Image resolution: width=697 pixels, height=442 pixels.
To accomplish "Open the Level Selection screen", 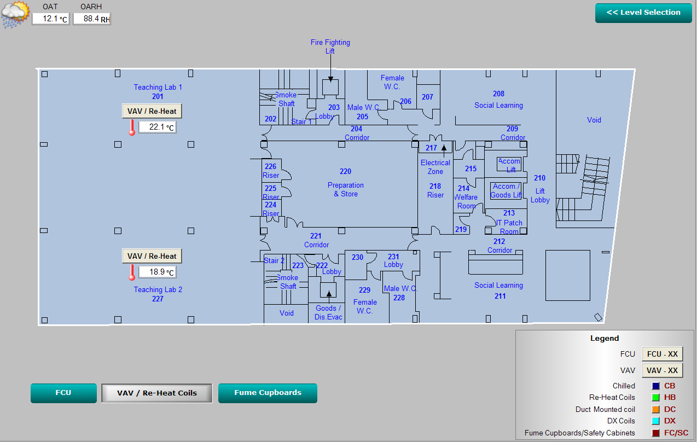I will [x=643, y=13].
